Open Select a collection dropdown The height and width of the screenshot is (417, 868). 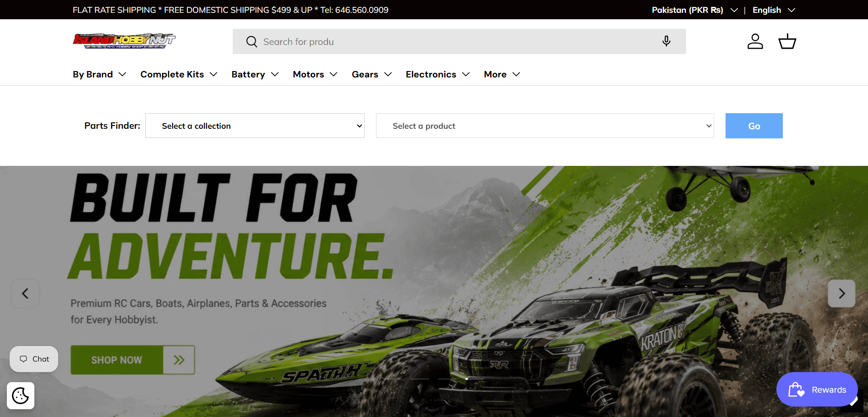point(255,126)
